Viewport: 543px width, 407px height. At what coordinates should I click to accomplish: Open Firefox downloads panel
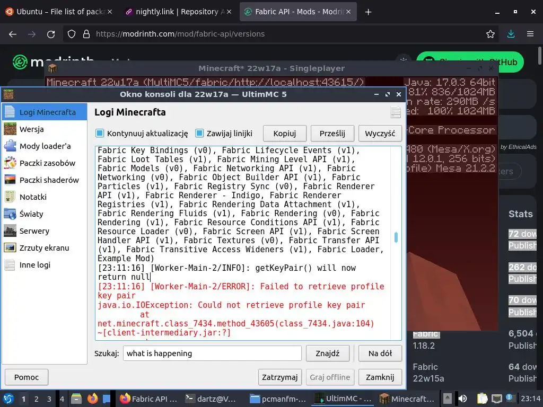pyautogui.click(x=511, y=34)
